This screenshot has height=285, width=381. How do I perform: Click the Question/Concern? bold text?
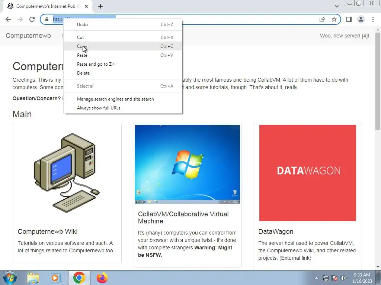36,98
